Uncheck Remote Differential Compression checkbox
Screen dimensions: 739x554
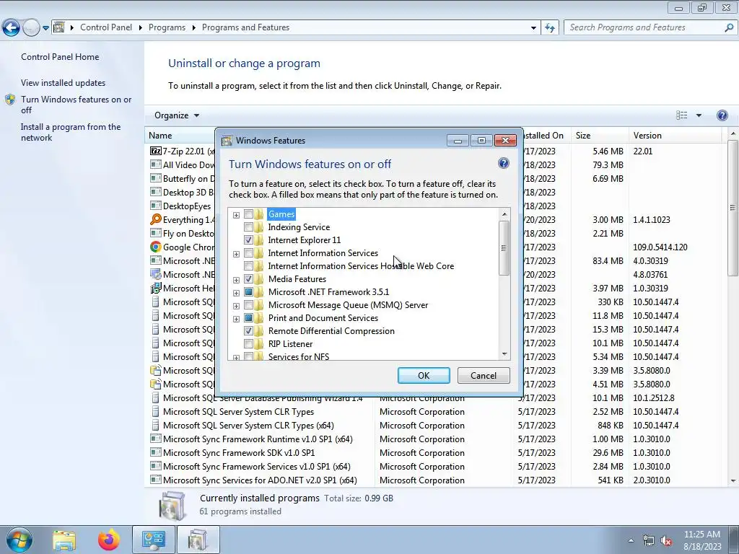[x=248, y=331]
